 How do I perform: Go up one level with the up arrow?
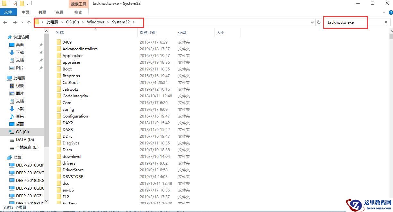(29, 22)
